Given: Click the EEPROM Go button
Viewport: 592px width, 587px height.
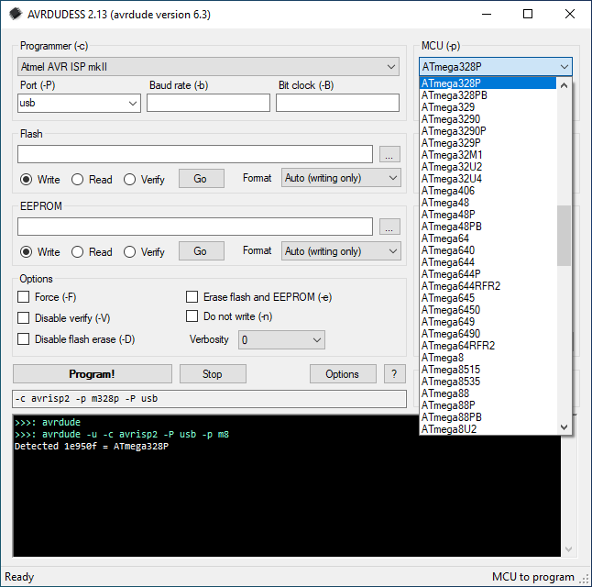Looking at the screenshot, I should (202, 251).
